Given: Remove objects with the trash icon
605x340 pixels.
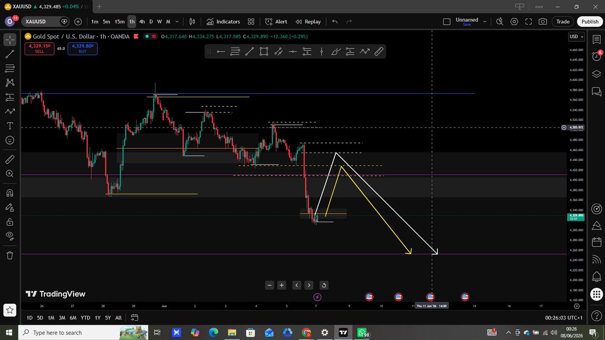Looking at the screenshot, I should 10,255.
